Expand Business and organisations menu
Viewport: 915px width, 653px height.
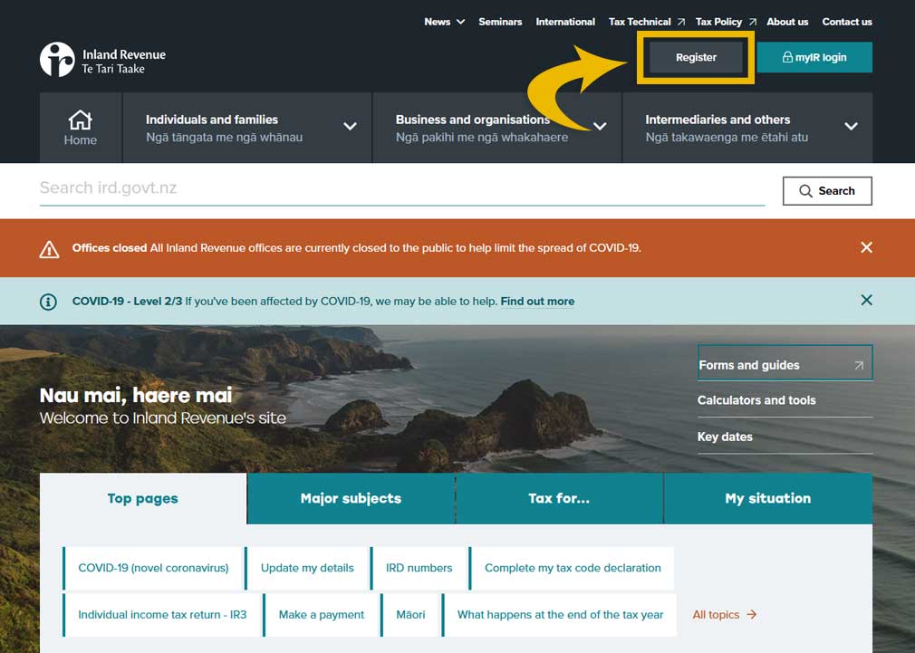pos(601,128)
